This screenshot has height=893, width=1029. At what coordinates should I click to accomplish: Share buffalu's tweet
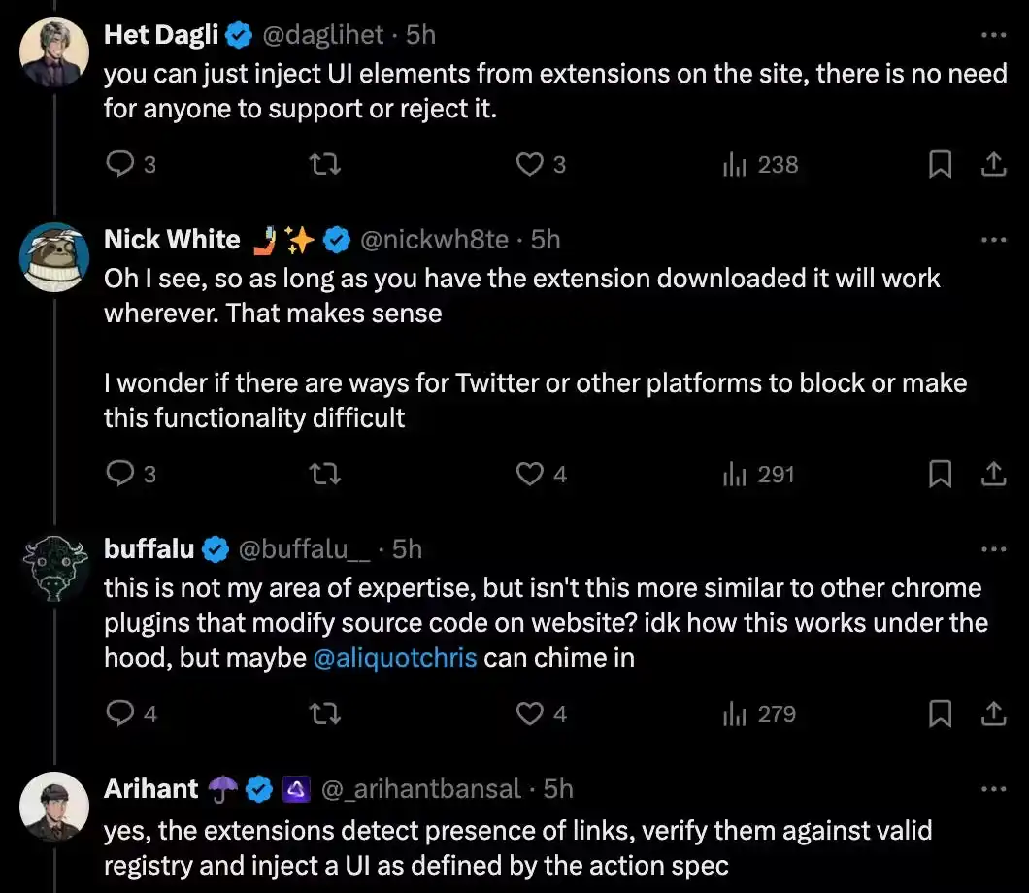pyautogui.click(x=993, y=714)
